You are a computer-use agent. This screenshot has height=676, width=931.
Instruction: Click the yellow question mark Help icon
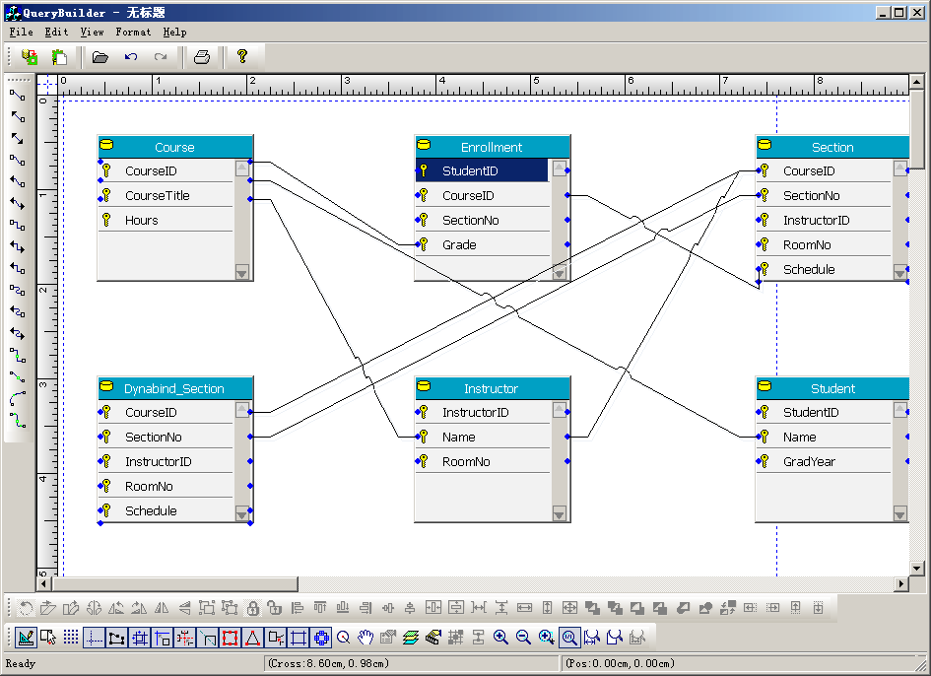point(241,57)
